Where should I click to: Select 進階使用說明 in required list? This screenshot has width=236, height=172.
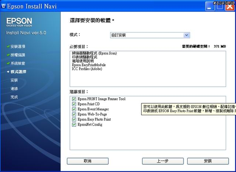pyautogui.click(x=83, y=61)
